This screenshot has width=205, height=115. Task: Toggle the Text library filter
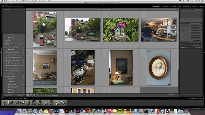click(95, 9)
